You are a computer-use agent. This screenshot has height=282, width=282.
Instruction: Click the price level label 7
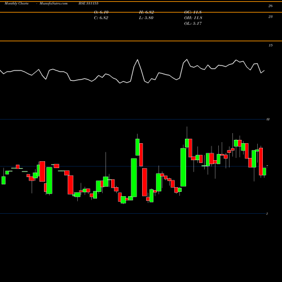pos(267,166)
